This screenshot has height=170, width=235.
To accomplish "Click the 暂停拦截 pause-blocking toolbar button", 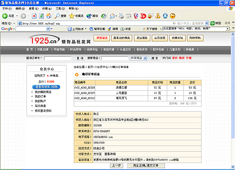I will click(x=97, y=29).
